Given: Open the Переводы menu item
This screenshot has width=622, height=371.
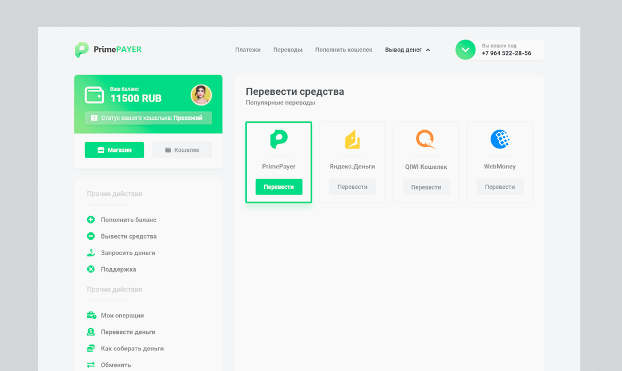Looking at the screenshot, I should tap(288, 50).
